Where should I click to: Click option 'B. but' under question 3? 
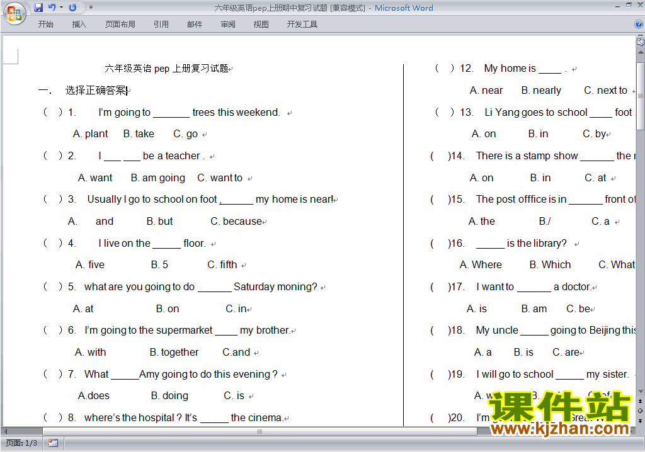(159, 221)
